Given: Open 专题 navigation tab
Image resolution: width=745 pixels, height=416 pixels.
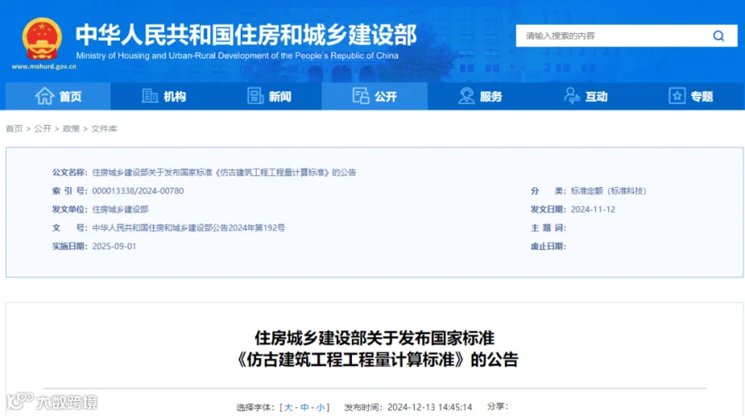Looking at the screenshot, I should pos(691,96).
